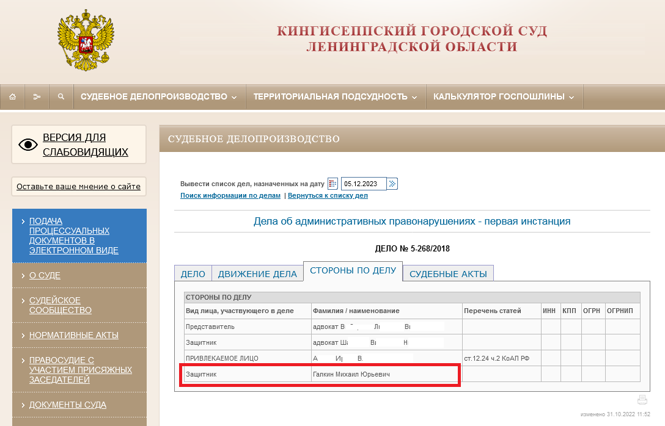
Task: Click the printer icon below the table
Action: tap(642, 400)
